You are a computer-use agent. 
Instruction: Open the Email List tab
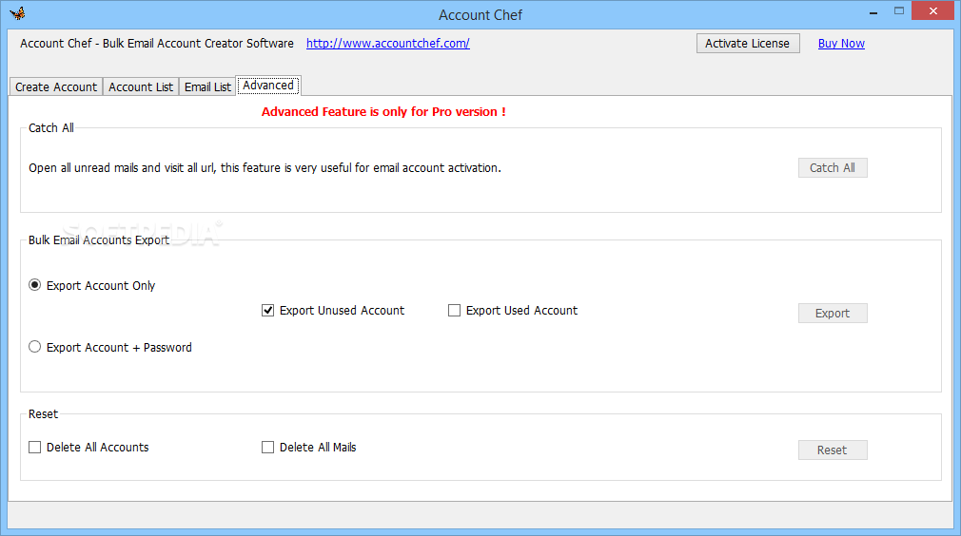click(x=207, y=86)
